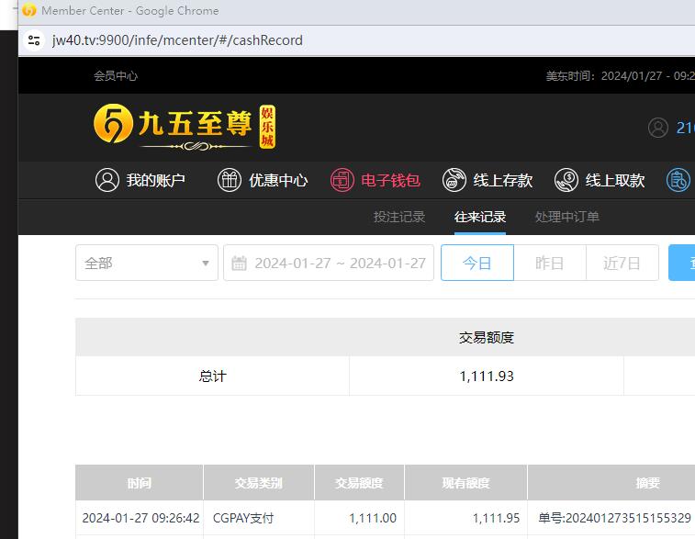The width and height of the screenshot is (695, 539).
Task: Select the 昨日 date filter
Action: pyautogui.click(x=550, y=263)
